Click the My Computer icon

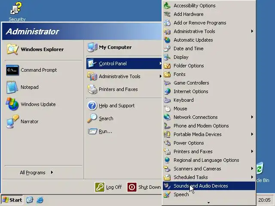[92, 47]
